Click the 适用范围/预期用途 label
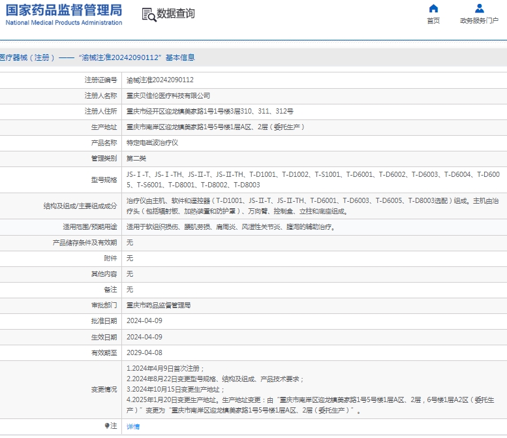Image resolution: width=507 pixels, height=438 pixels. click(90, 227)
